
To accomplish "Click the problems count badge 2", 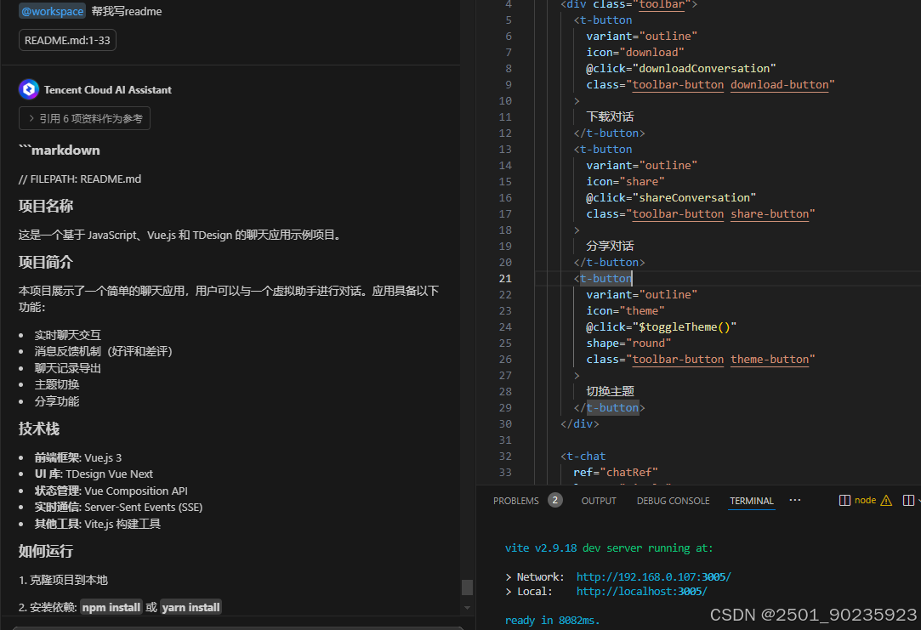I will click(555, 500).
